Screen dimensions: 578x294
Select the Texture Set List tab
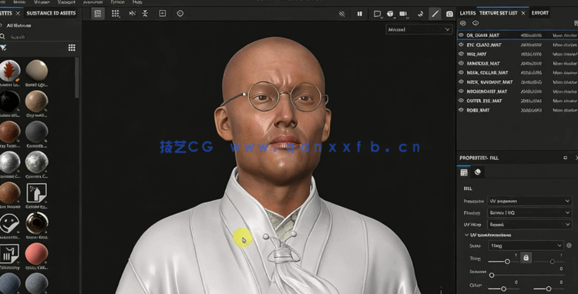point(498,13)
